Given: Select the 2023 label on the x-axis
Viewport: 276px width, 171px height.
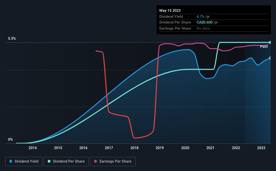Looking at the screenshot, I should (261, 148).
